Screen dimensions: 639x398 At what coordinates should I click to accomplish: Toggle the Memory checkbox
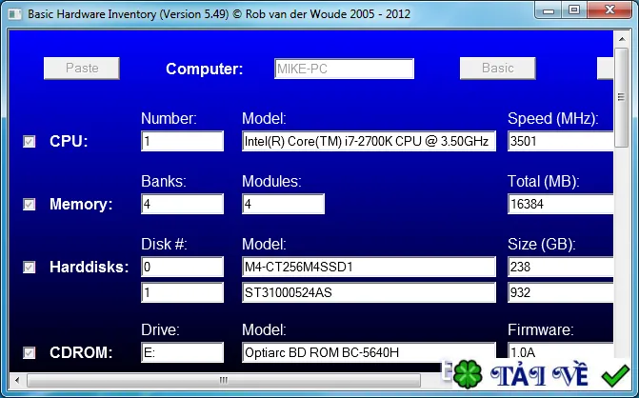click(29, 204)
